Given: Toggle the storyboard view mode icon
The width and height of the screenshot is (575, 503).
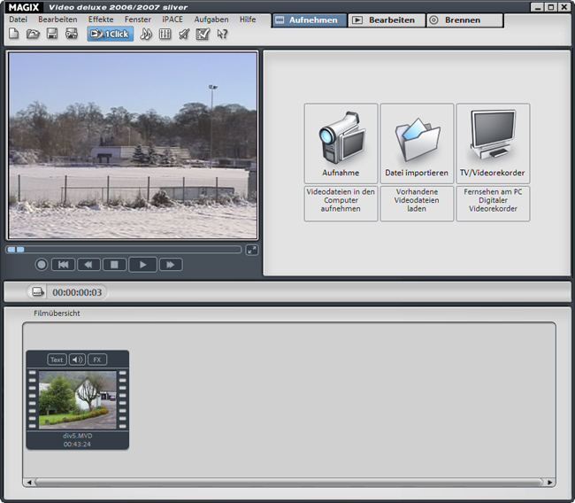Looking at the screenshot, I should coord(38,291).
